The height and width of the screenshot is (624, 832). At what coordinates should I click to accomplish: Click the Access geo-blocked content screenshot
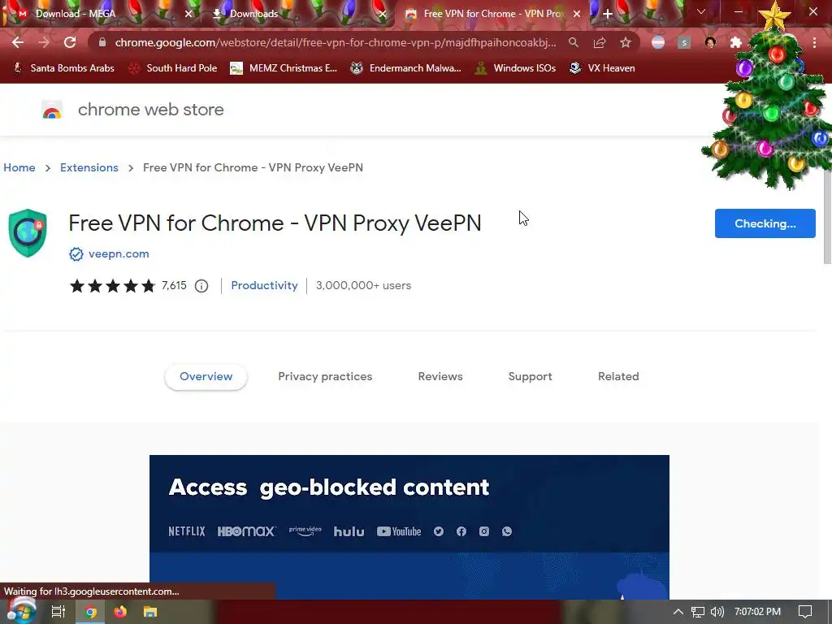click(409, 526)
